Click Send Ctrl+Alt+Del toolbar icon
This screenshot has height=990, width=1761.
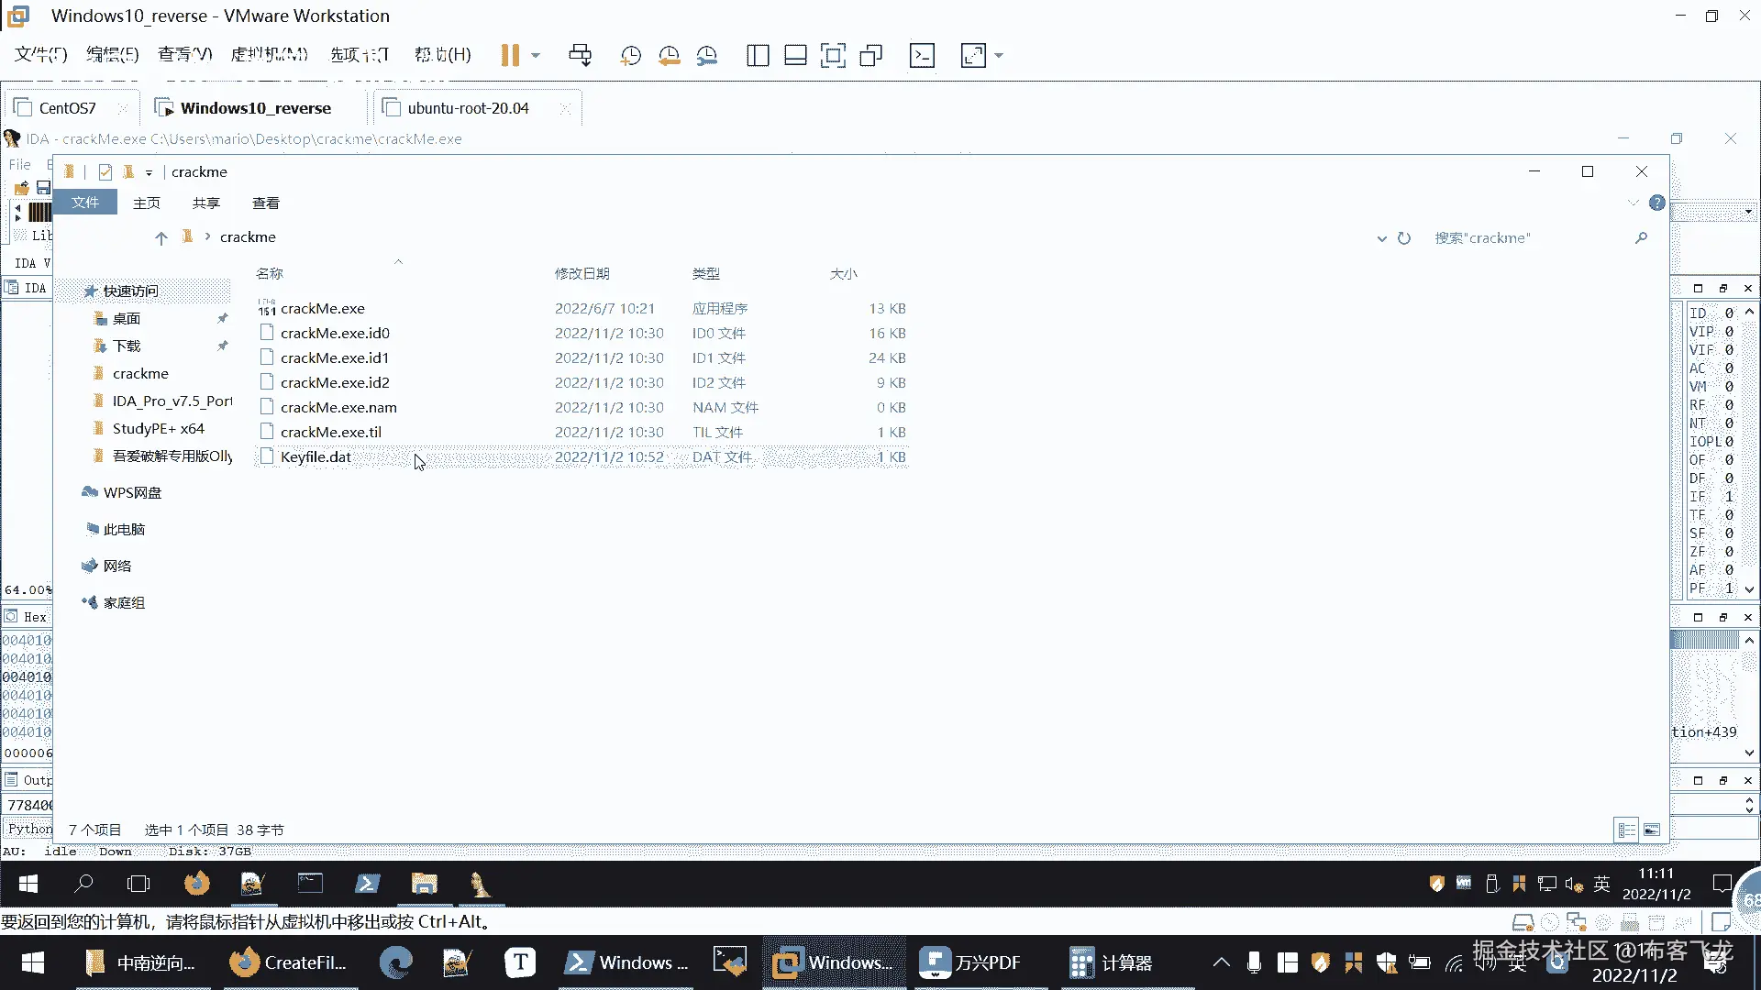pos(580,55)
